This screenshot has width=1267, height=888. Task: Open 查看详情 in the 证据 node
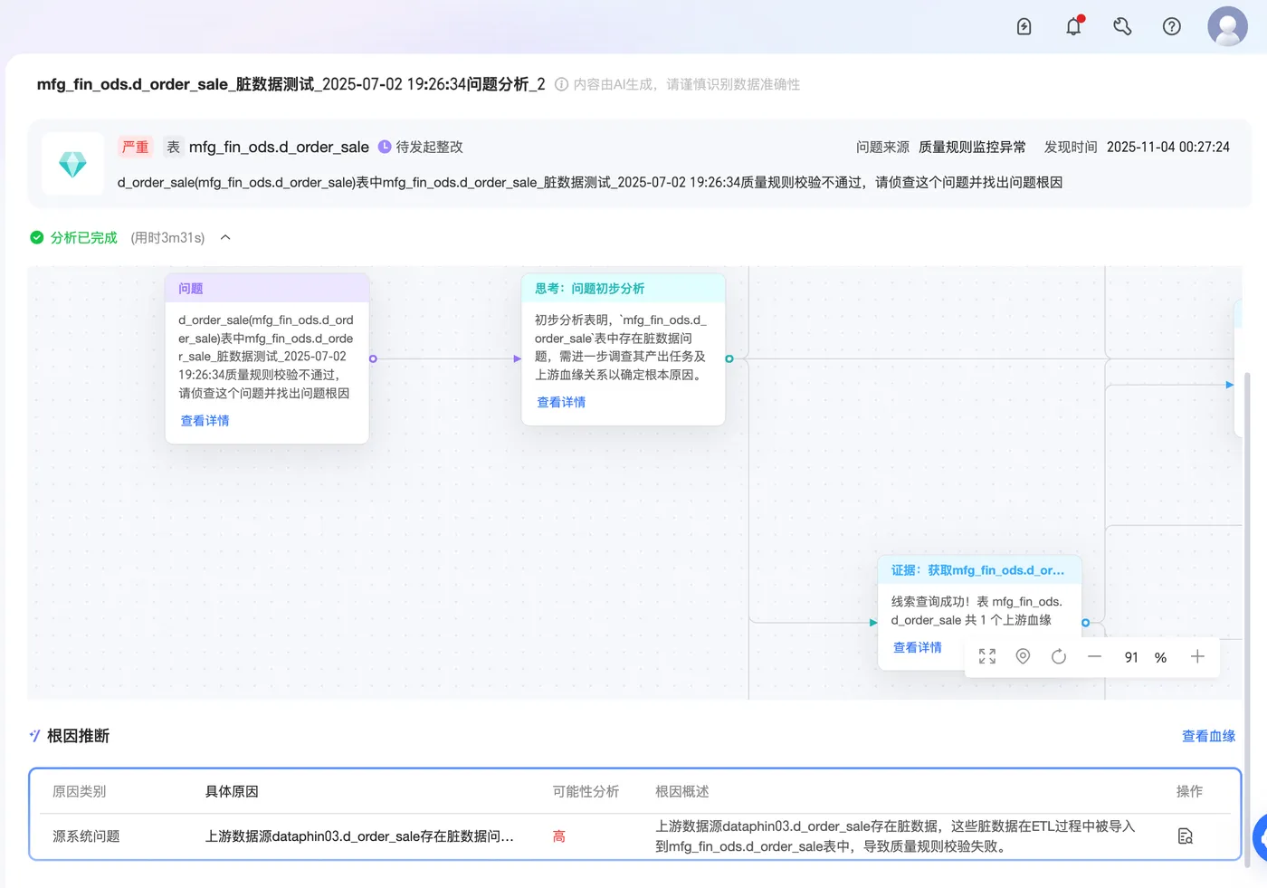pyautogui.click(x=918, y=647)
